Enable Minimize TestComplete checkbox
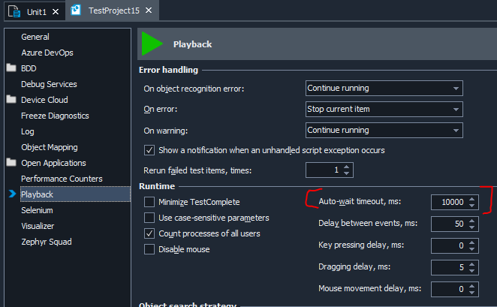The width and height of the screenshot is (497, 307). tap(149, 202)
